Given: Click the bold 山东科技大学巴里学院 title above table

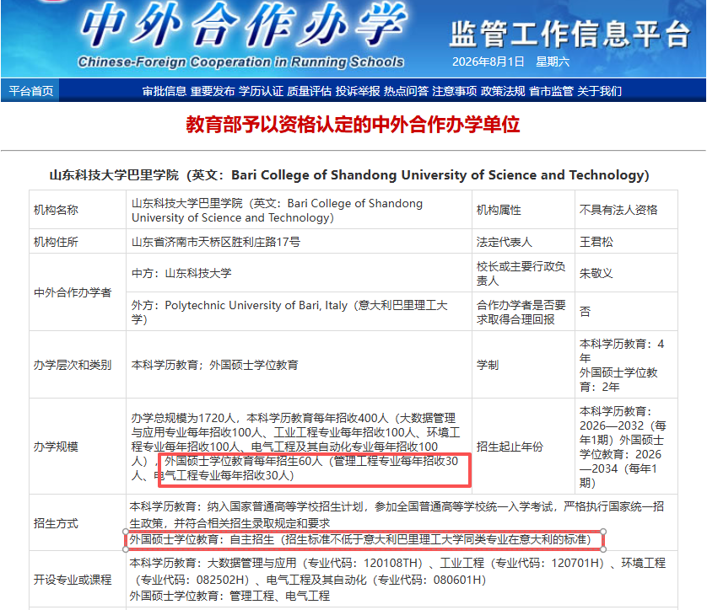Looking at the screenshot, I should [349, 174].
